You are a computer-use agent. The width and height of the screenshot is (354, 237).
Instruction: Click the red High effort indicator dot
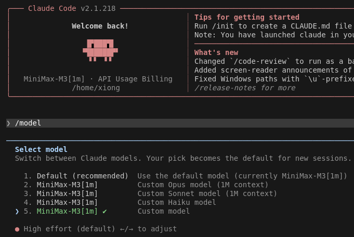17,229
